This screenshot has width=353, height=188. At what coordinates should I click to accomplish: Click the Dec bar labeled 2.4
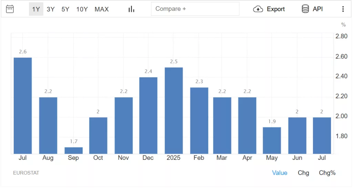[x=148, y=115]
